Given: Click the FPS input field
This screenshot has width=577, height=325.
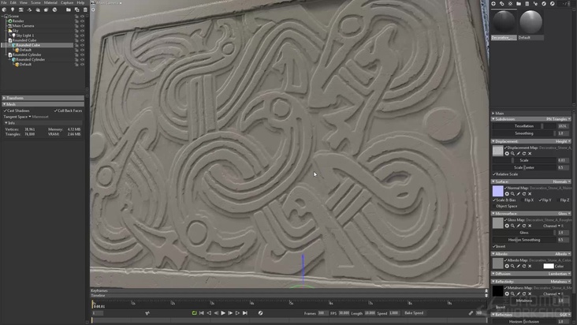Looking at the screenshot, I should [344, 313].
